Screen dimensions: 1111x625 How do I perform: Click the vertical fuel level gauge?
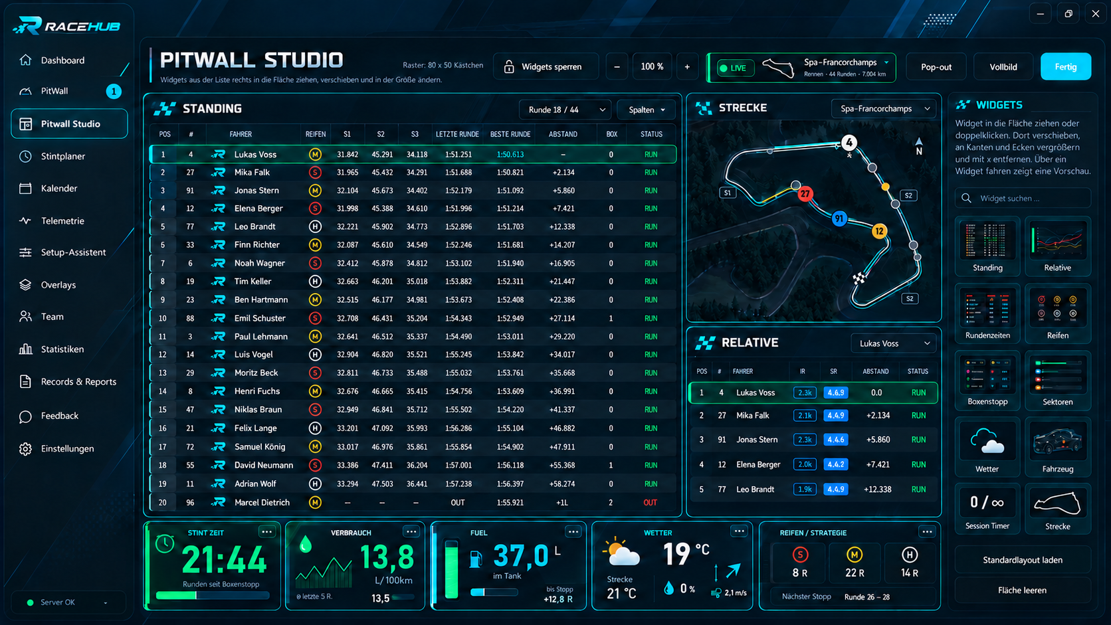coord(451,569)
